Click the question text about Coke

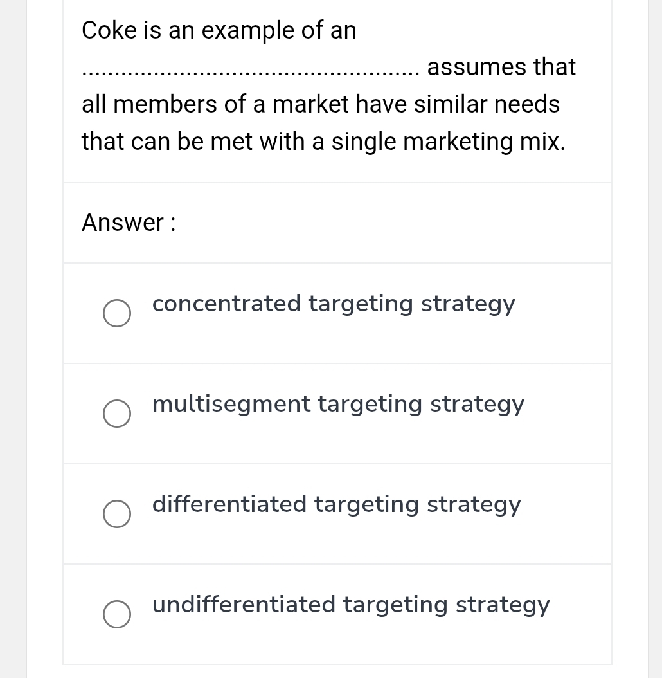click(x=321, y=86)
